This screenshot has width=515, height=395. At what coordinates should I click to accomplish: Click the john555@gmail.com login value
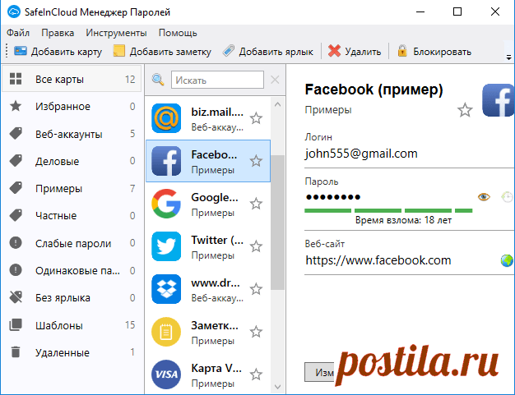(361, 154)
